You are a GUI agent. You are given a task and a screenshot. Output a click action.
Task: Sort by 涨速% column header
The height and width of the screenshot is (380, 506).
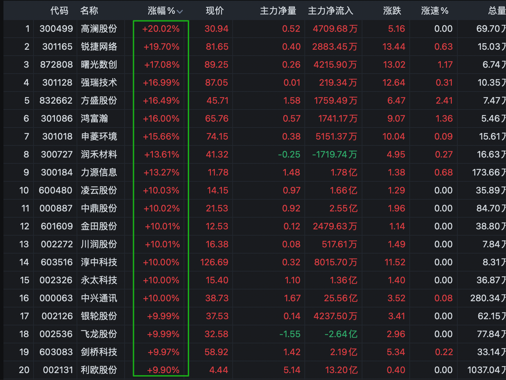pos(435,11)
